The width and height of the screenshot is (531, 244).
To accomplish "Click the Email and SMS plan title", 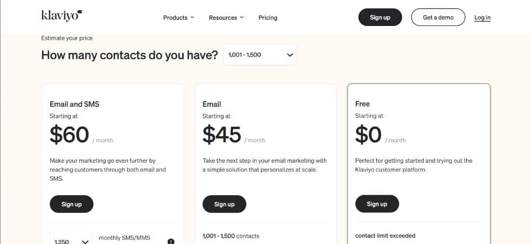I will (x=74, y=104).
